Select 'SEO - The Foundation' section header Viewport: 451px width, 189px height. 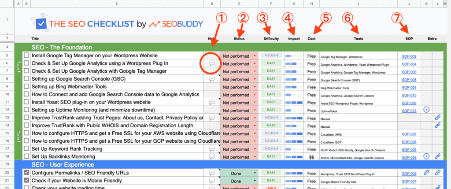coord(62,48)
